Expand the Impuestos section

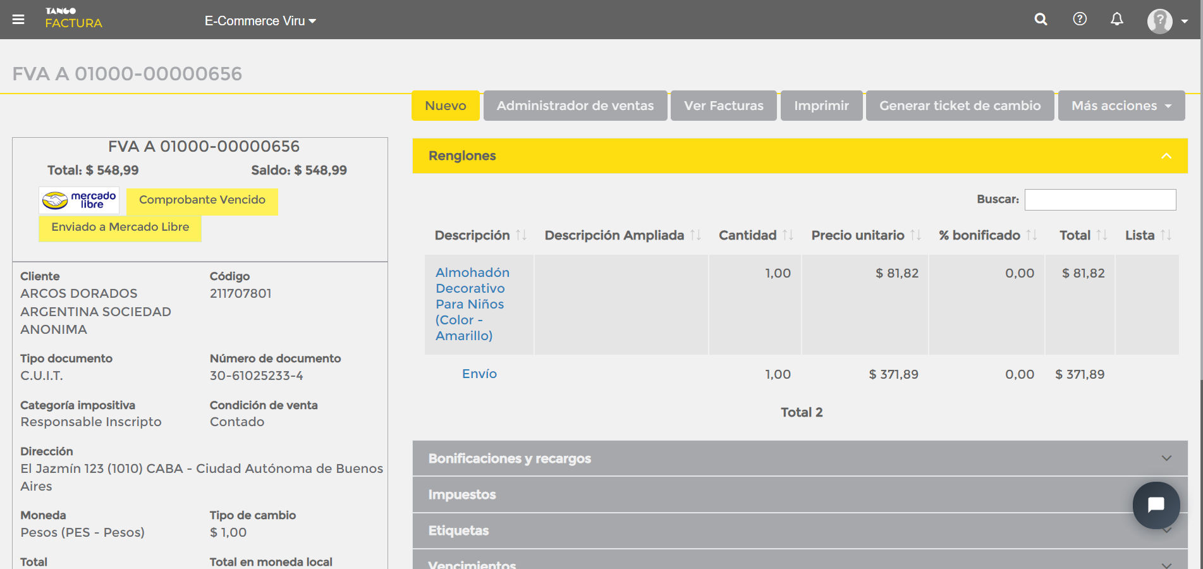click(x=800, y=494)
